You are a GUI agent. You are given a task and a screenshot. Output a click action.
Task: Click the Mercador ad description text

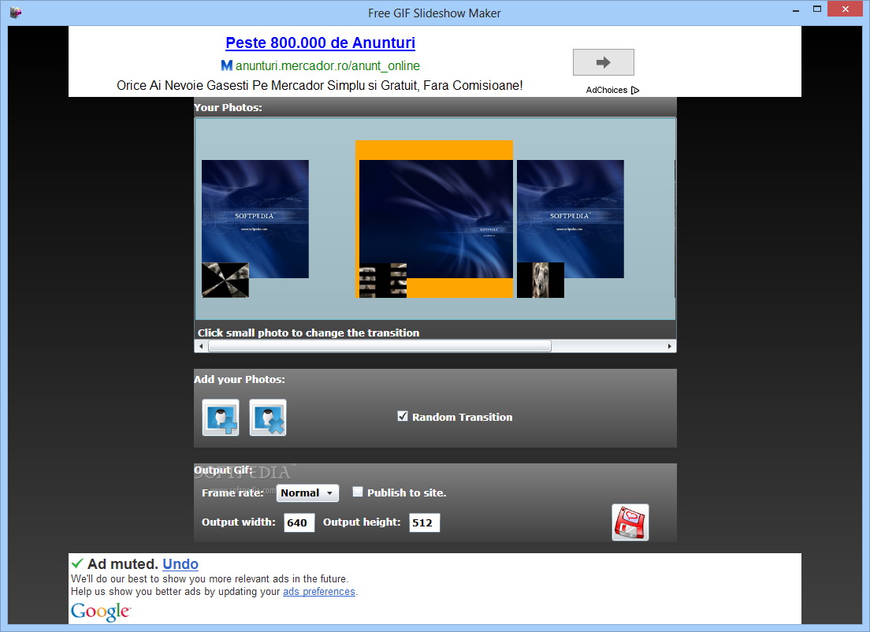tap(320, 85)
